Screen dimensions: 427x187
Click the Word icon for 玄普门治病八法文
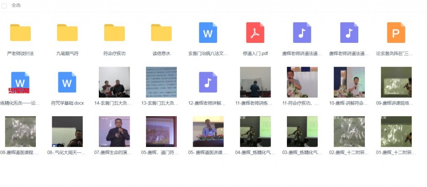(208, 32)
